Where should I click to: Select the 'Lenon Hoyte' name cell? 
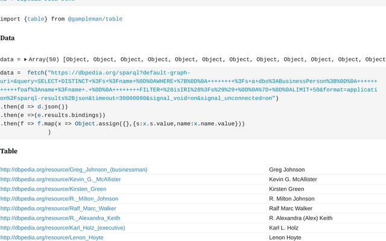285,237
